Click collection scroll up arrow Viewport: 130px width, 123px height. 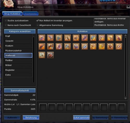pyautogui.click(x=126, y=36)
